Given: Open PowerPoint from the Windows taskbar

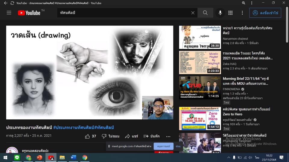Looking at the screenshot, I should coord(39,157).
